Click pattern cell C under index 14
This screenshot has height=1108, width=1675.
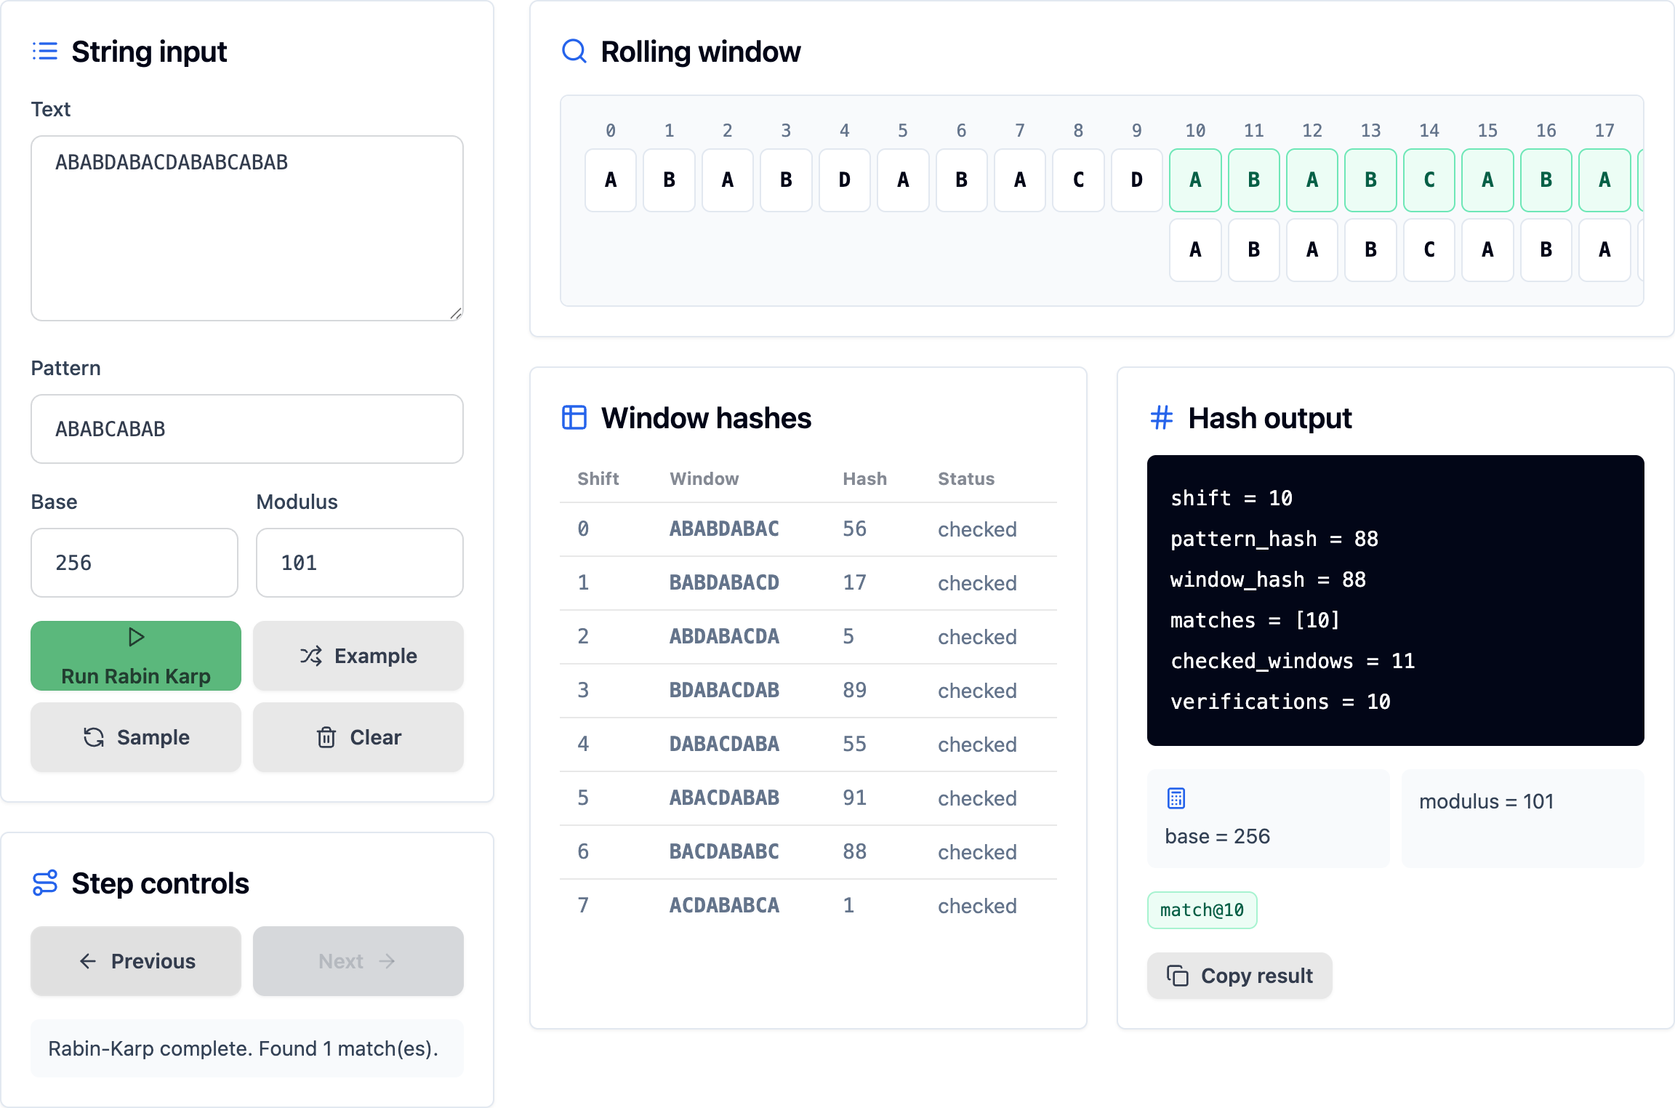point(1429,250)
